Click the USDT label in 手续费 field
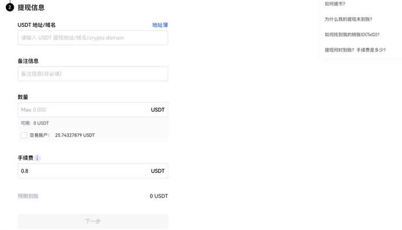Viewport: 402px width, 230px height. click(x=158, y=171)
